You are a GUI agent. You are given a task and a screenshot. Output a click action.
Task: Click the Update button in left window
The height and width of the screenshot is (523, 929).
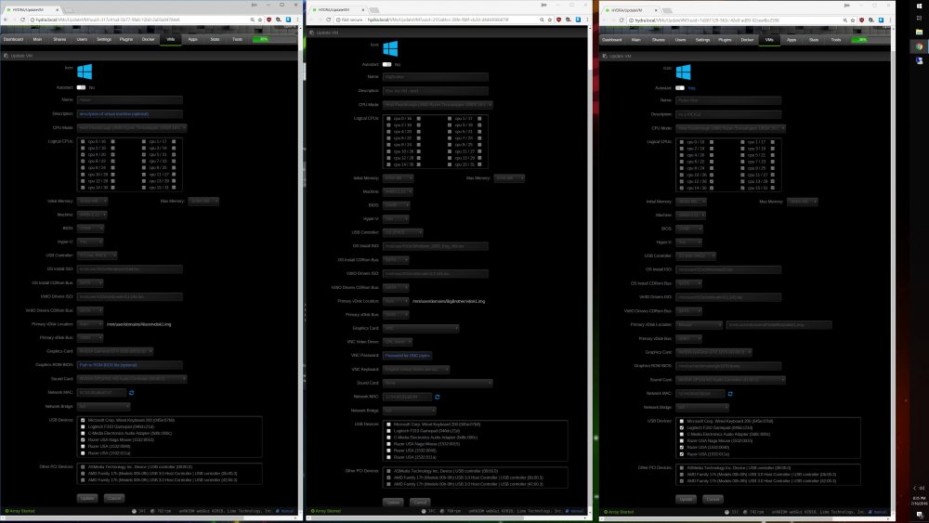(x=87, y=498)
